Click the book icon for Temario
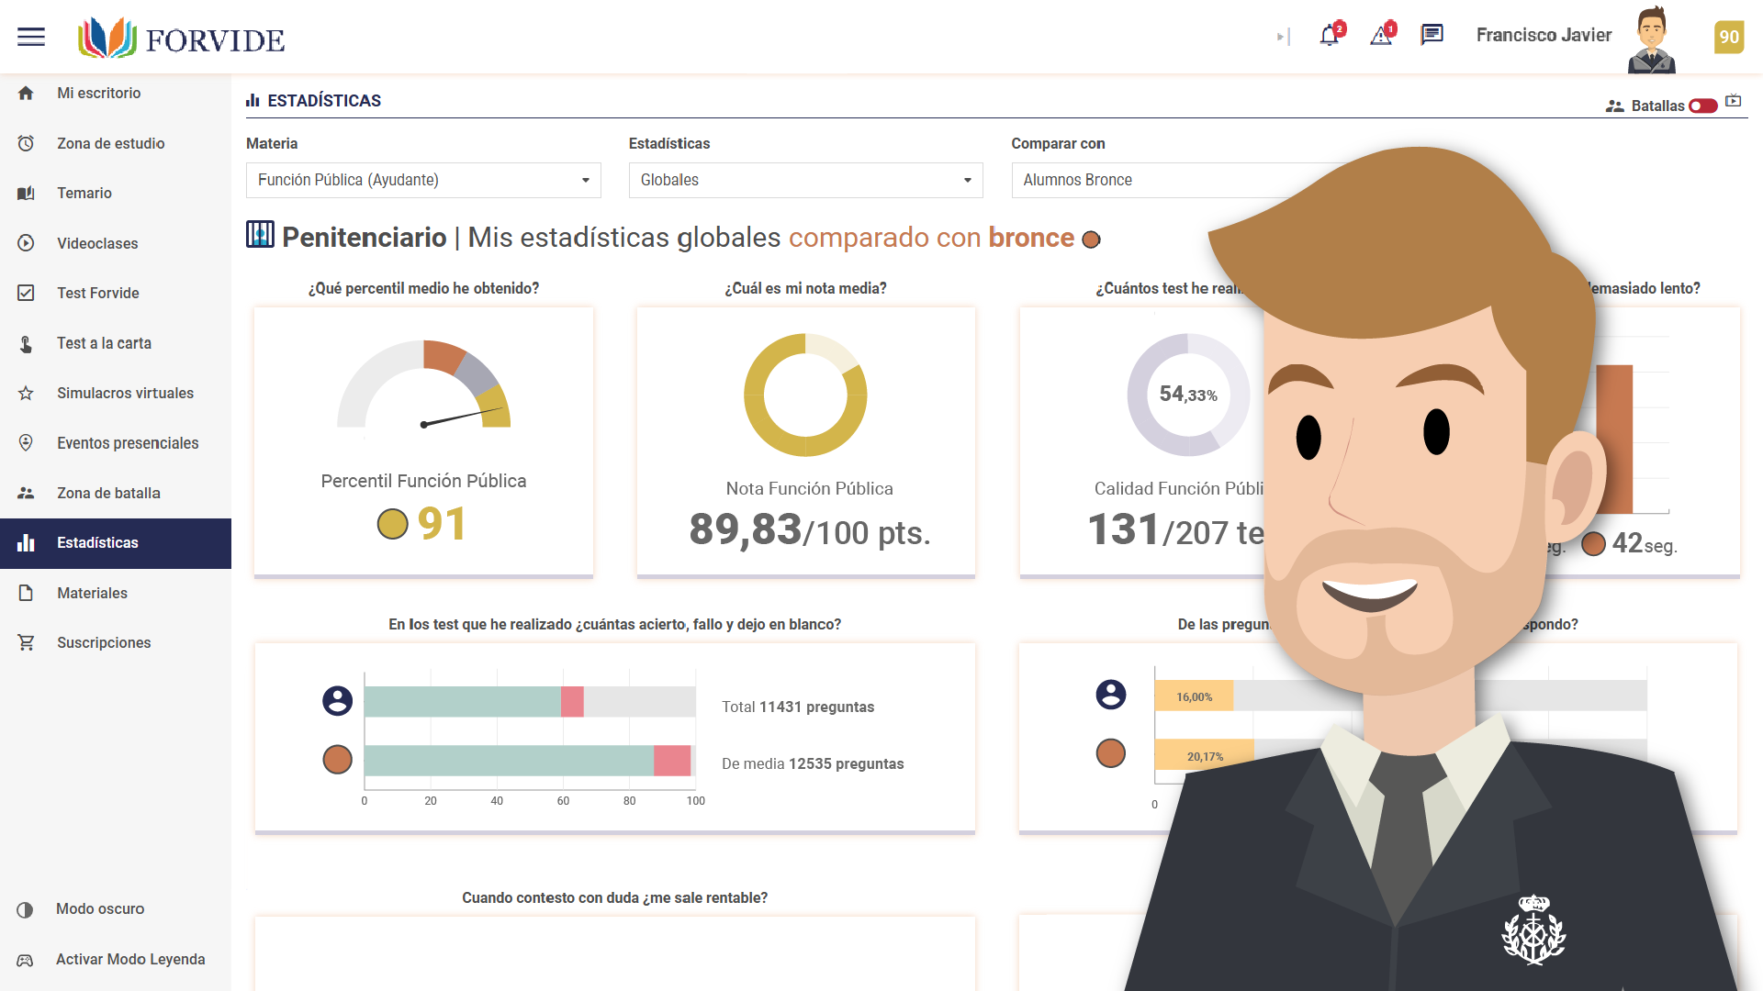The width and height of the screenshot is (1763, 991). tap(26, 193)
